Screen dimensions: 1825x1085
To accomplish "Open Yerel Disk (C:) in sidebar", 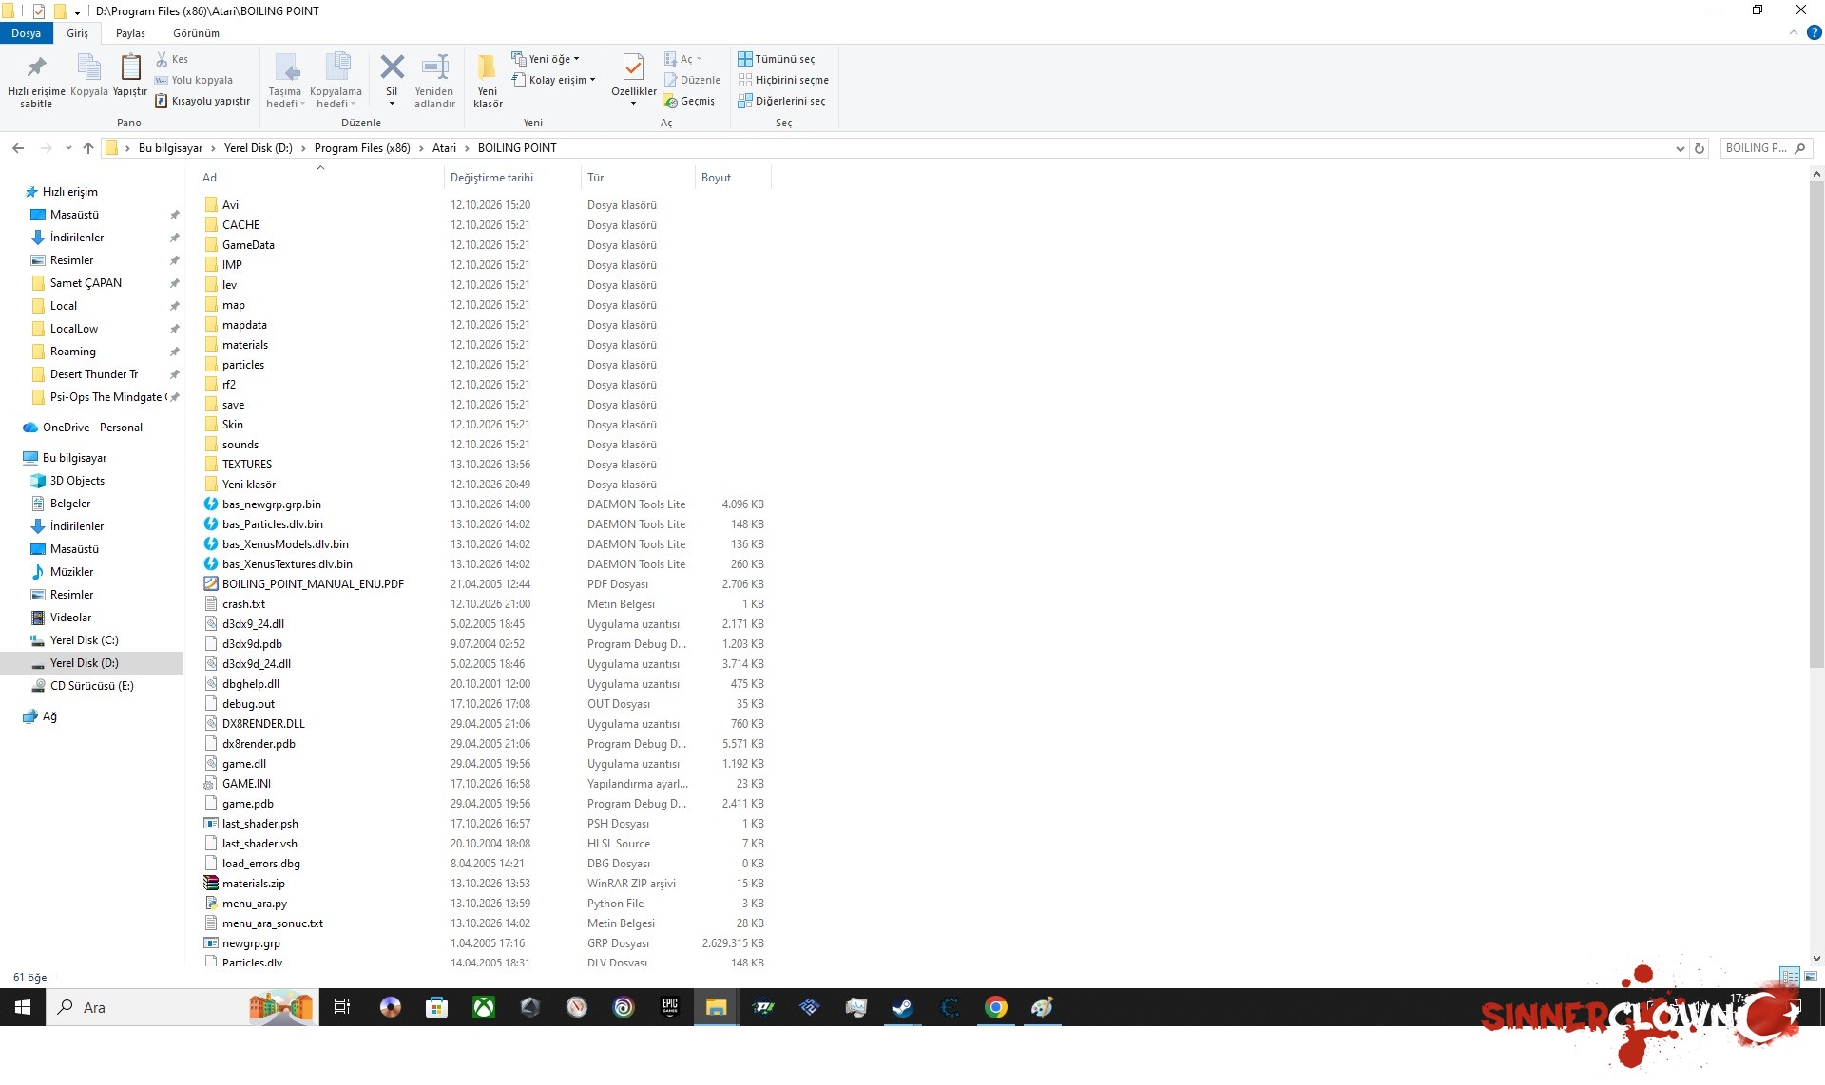I will click(x=84, y=640).
